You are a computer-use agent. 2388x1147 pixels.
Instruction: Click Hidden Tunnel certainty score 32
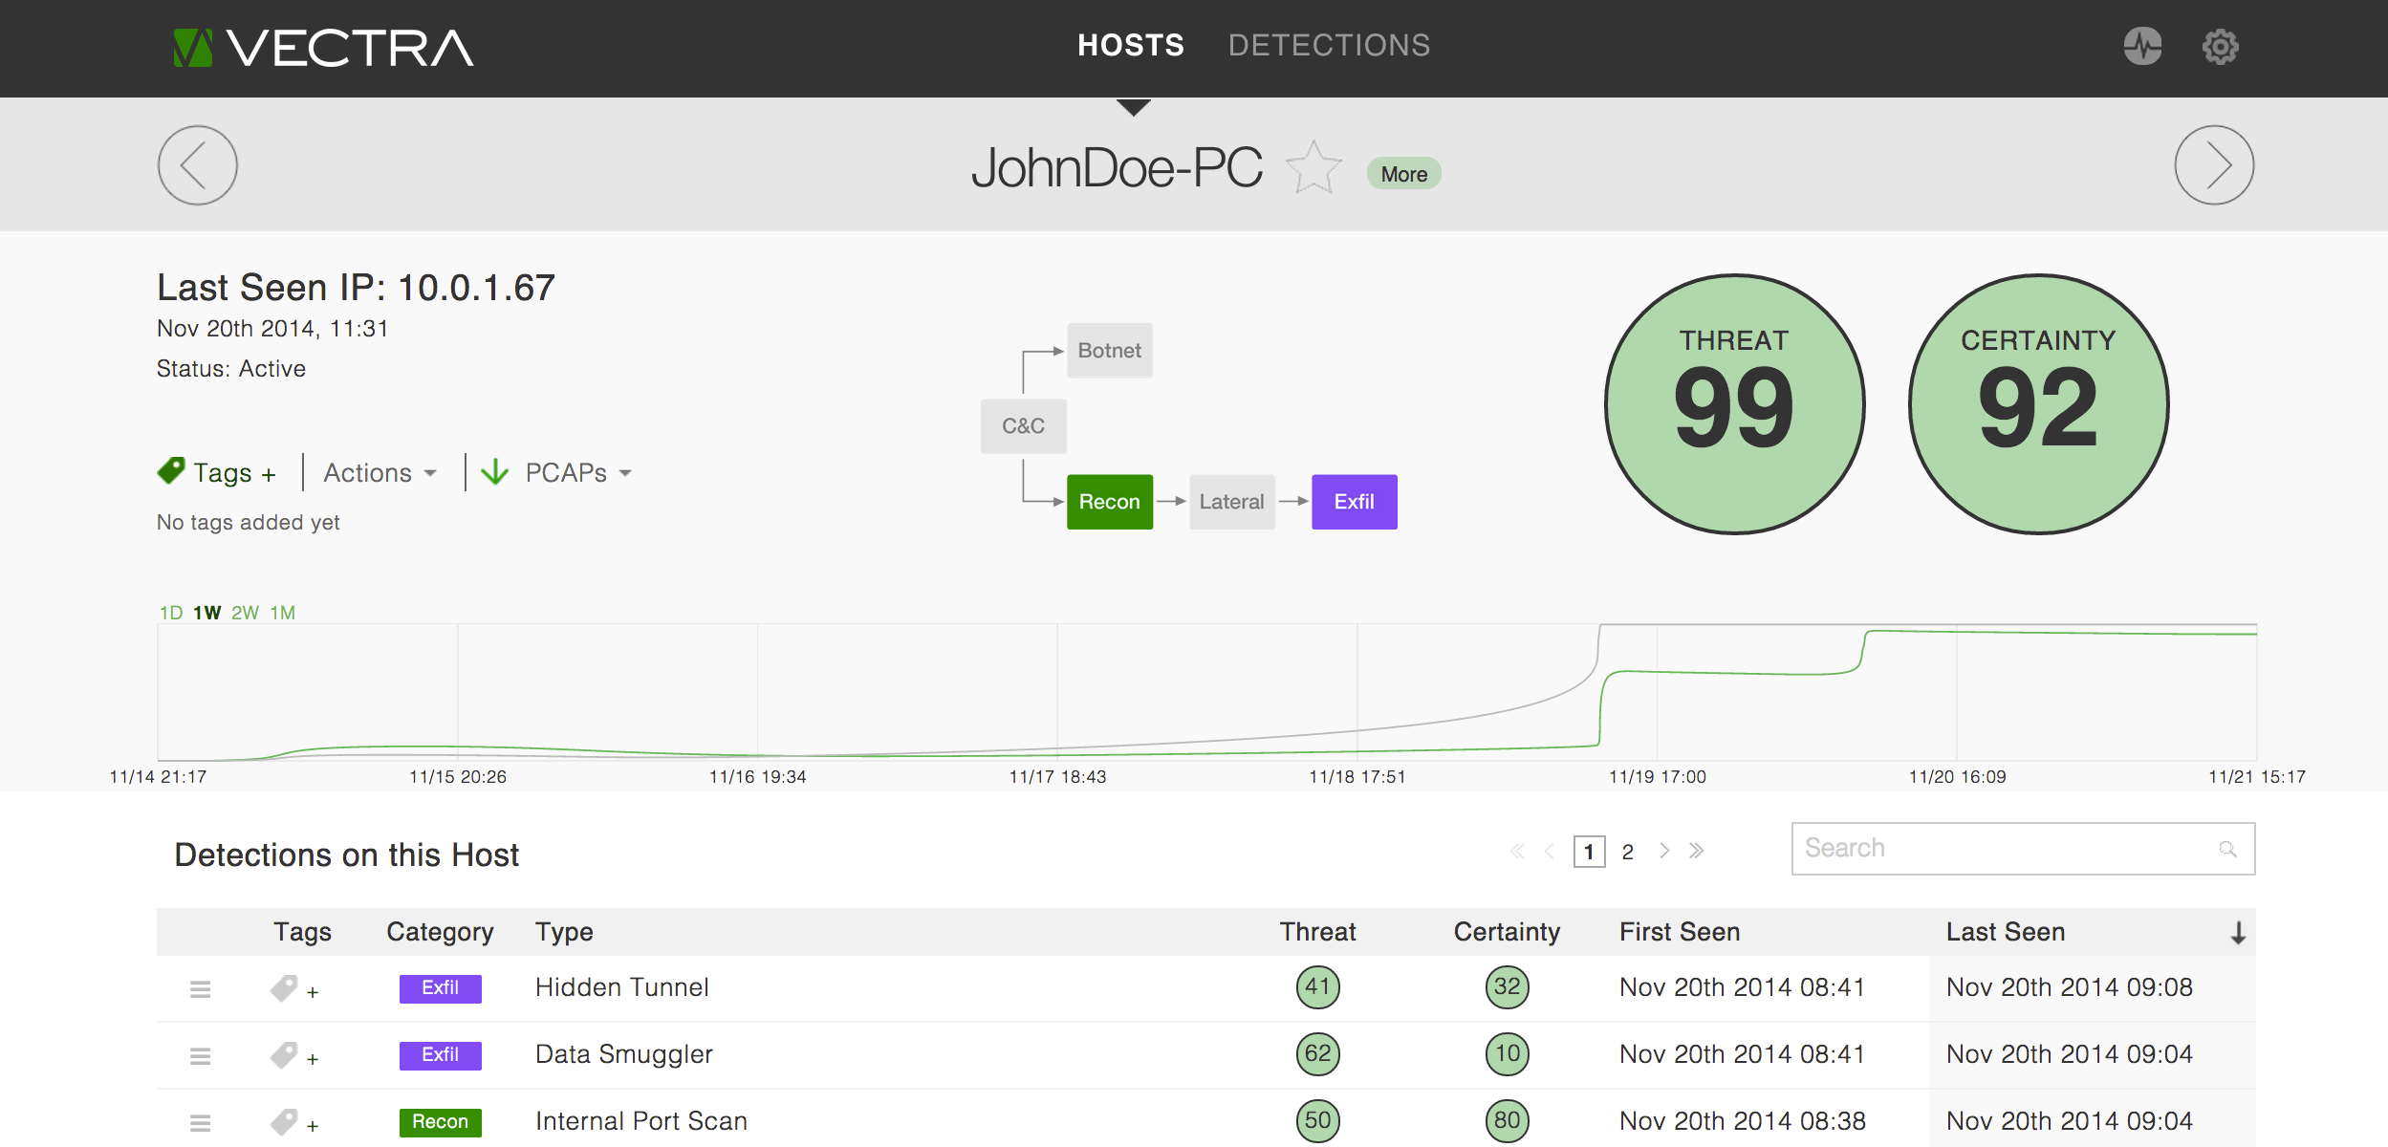1507,987
